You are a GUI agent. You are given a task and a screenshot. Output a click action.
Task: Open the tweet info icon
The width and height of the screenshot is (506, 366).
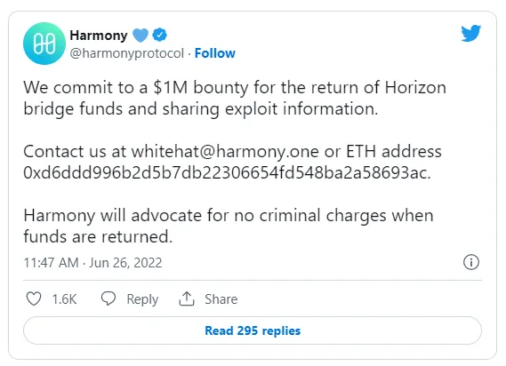471,262
